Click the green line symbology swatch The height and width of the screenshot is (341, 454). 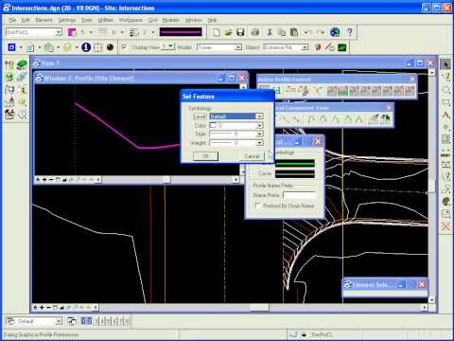tap(295, 163)
